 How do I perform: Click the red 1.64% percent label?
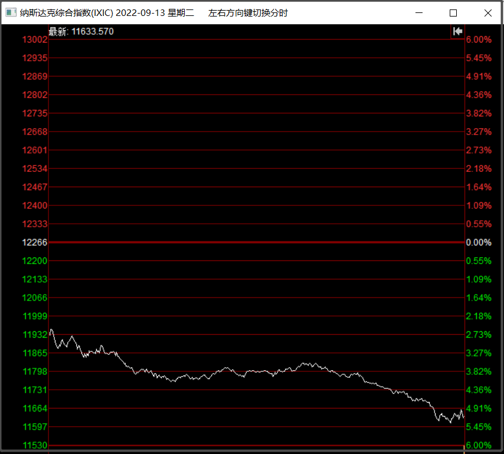pos(479,187)
